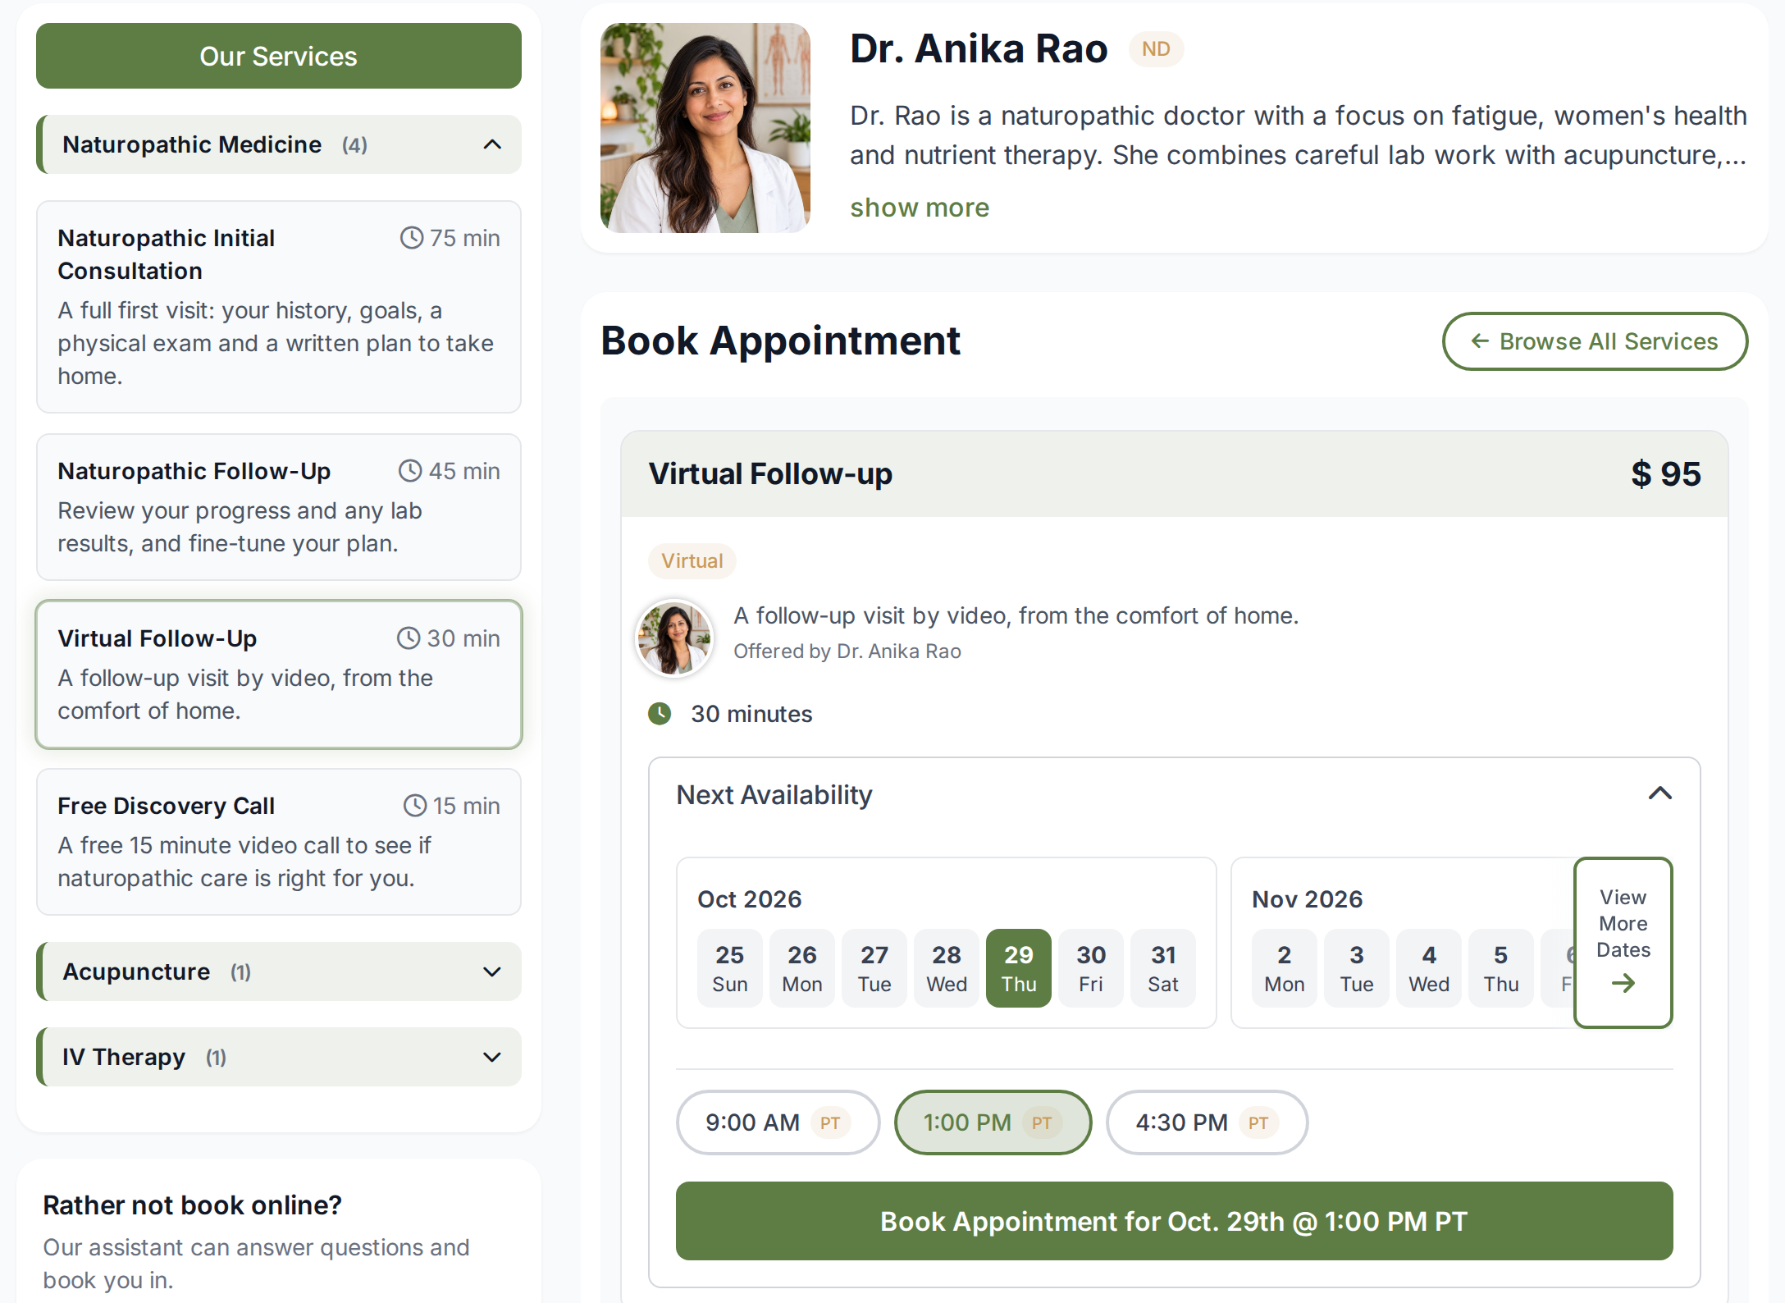The height and width of the screenshot is (1303, 1785).
Task: Click the Rather not book online? heading
Action: 192,1205
